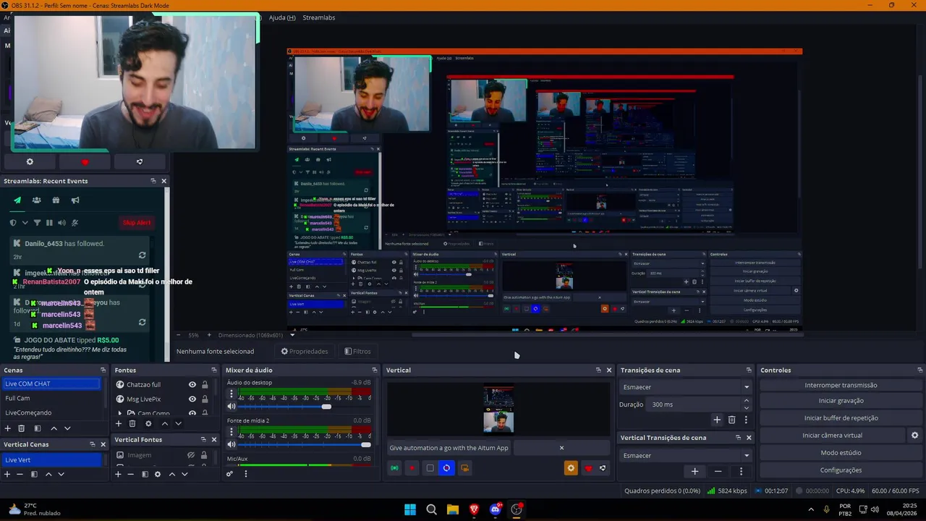This screenshot has width=926, height=521.
Task: Open preview scaling dropdown arrow
Action: [x=292, y=335]
